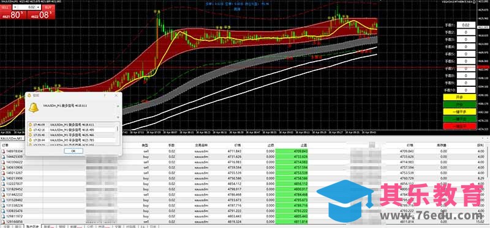The height and width of the screenshot is (228, 490).
Task: Click the 0.02 volume field between SELL and BUY
Action: coord(28,7)
